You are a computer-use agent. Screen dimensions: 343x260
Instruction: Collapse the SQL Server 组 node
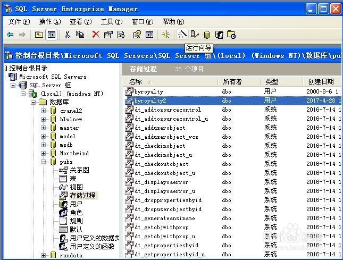tap(13, 85)
